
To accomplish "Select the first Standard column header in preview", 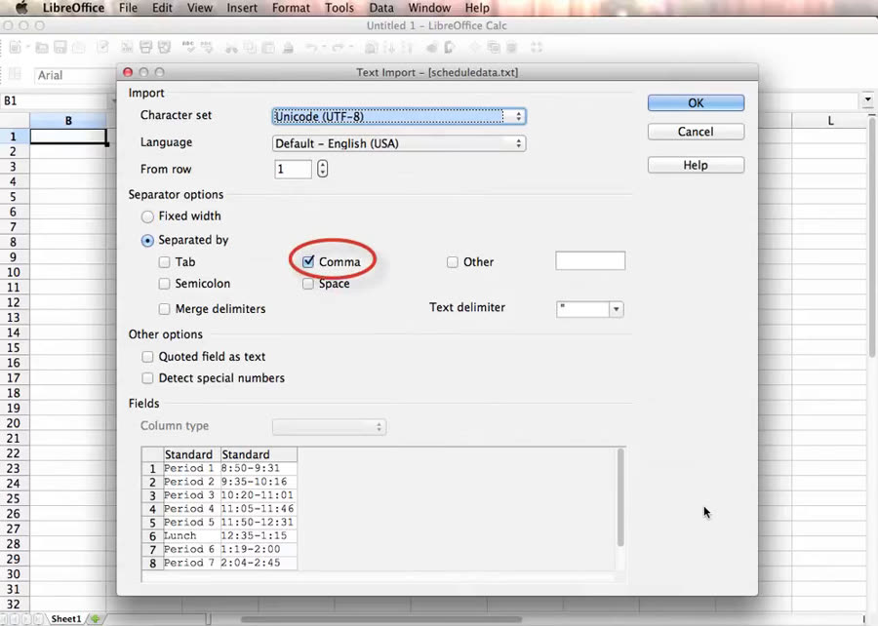I will pos(191,454).
